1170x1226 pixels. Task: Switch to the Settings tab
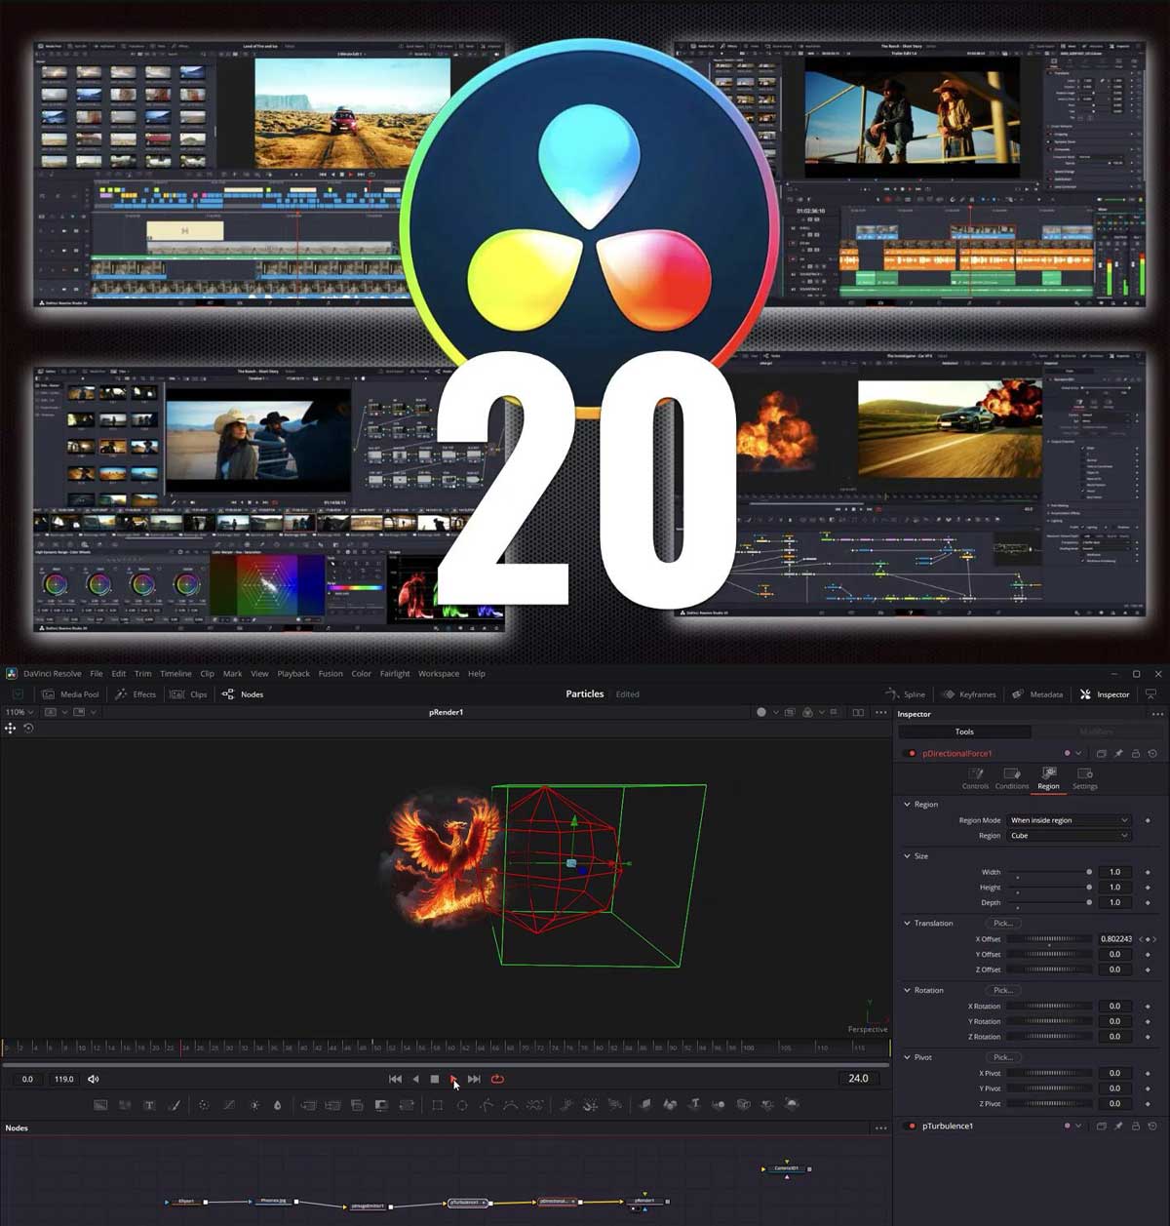point(1085,778)
